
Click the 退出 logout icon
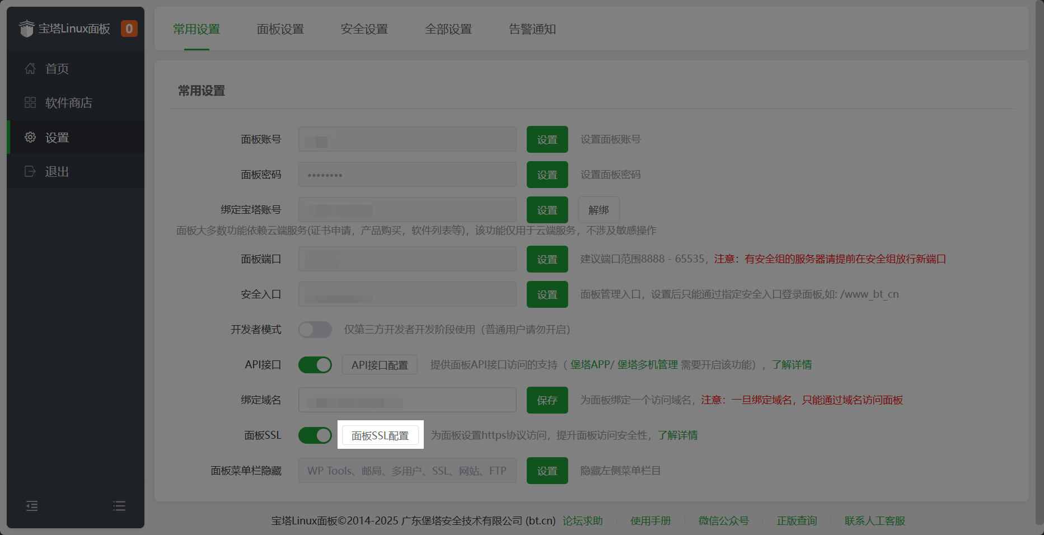pos(30,171)
